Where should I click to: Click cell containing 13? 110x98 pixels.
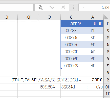[93, 45]
